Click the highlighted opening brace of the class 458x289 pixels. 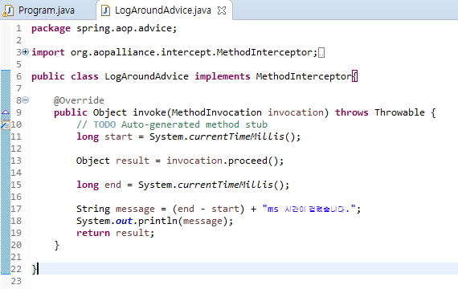pyautogui.click(x=354, y=76)
